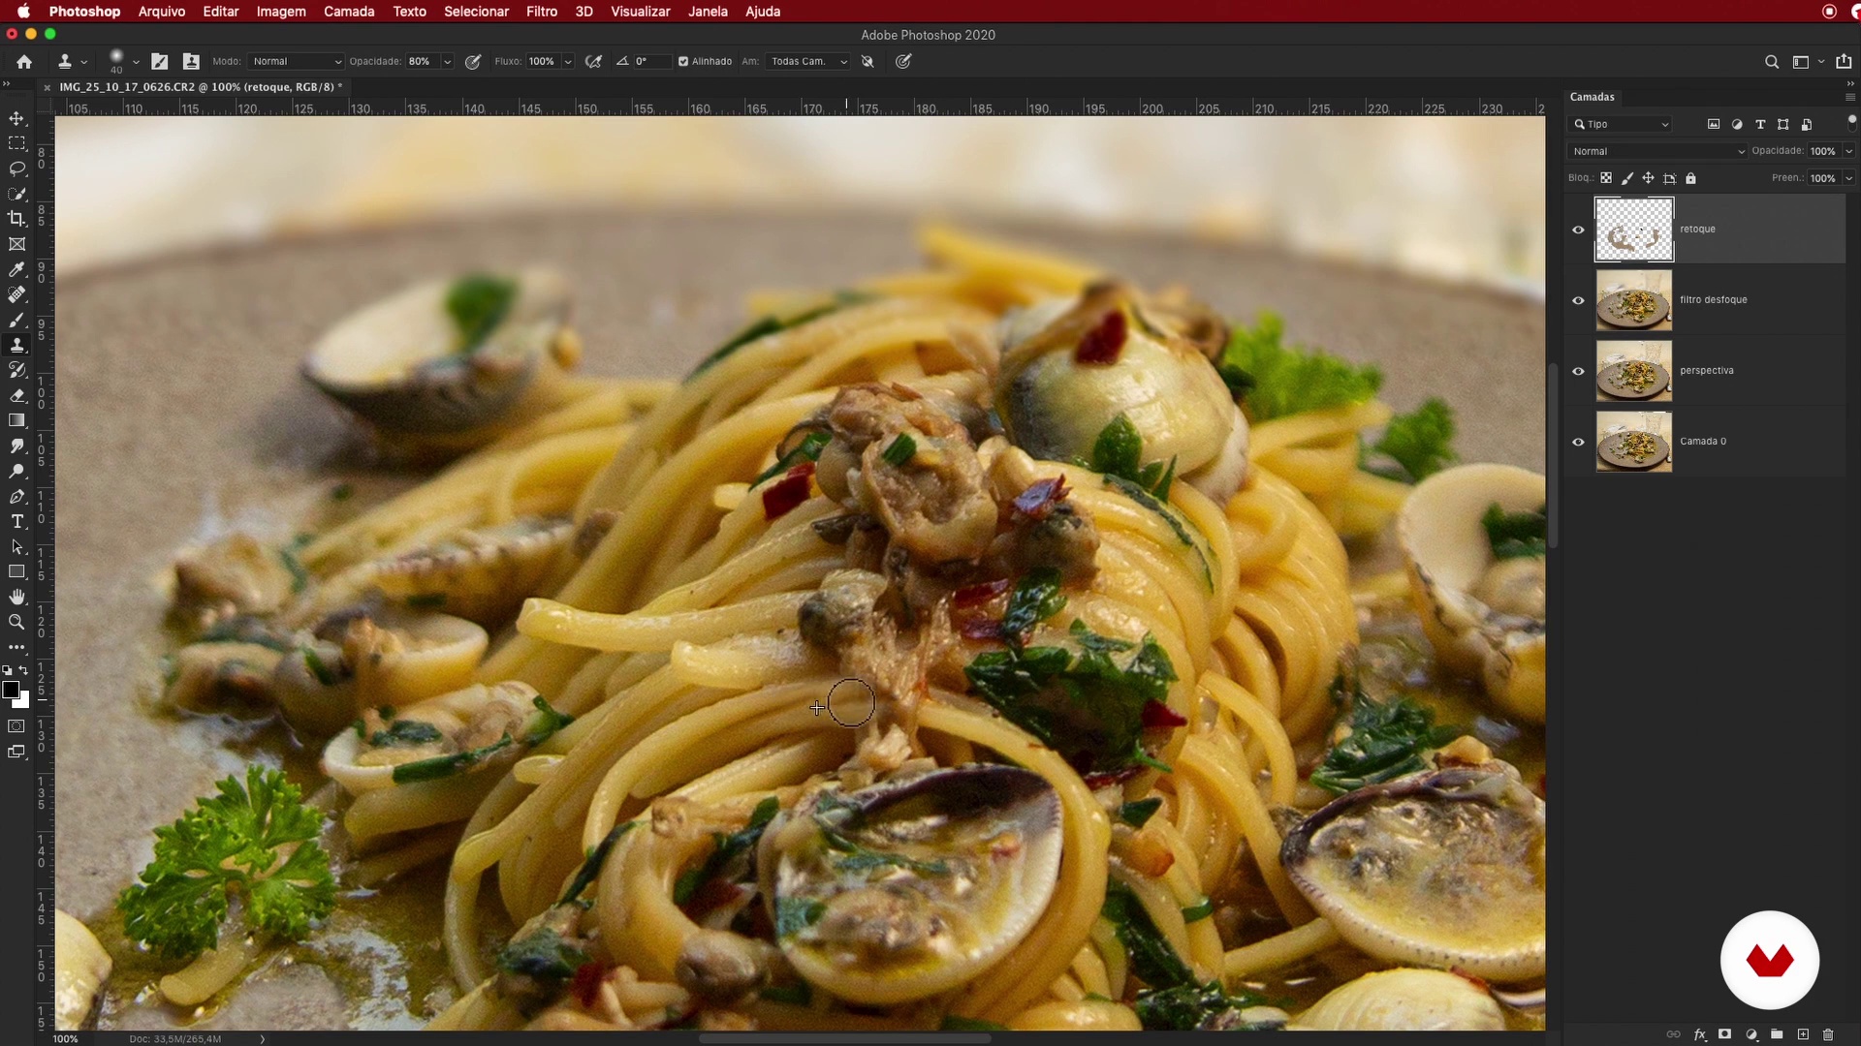Viewport: 1861px width, 1046px height.
Task: Open the layer blend mode Normal dropdown
Action: (1657, 151)
